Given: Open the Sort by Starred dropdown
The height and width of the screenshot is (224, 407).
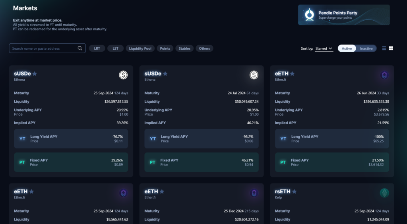Looking at the screenshot, I should (x=324, y=49).
